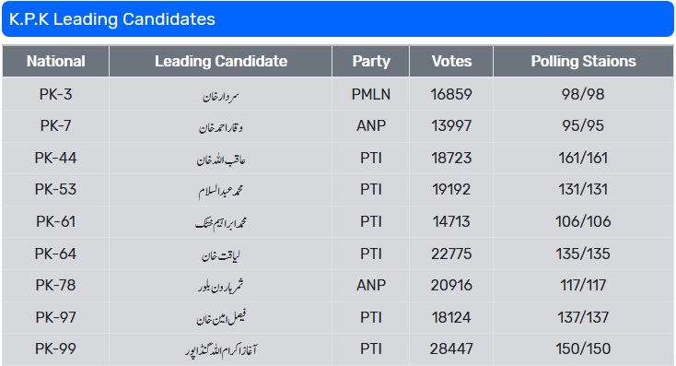Click the ANP party cell for PK-78
676x366 pixels.
(x=371, y=285)
